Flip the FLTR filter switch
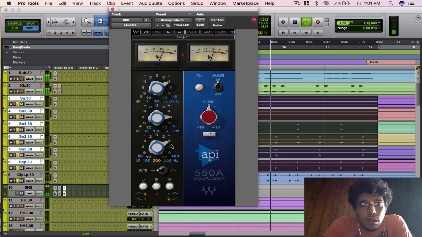The height and width of the screenshot is (237, 422). [162, 171]
